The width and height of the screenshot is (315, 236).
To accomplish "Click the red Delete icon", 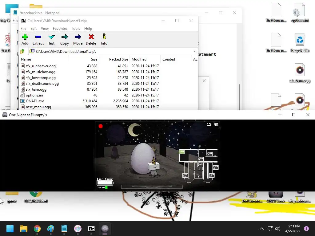I will [91, 39].
